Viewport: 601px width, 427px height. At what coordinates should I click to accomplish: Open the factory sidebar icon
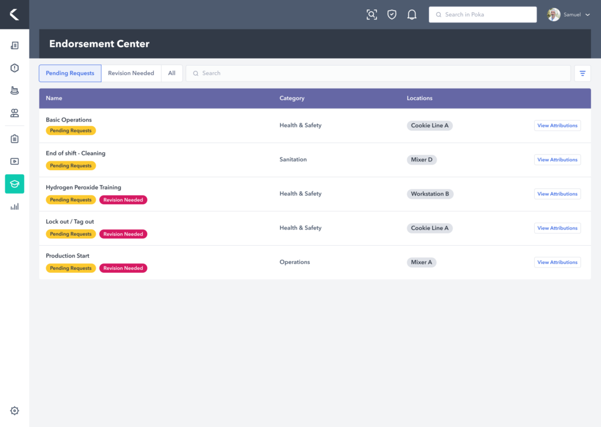click(x=15, y=90)
